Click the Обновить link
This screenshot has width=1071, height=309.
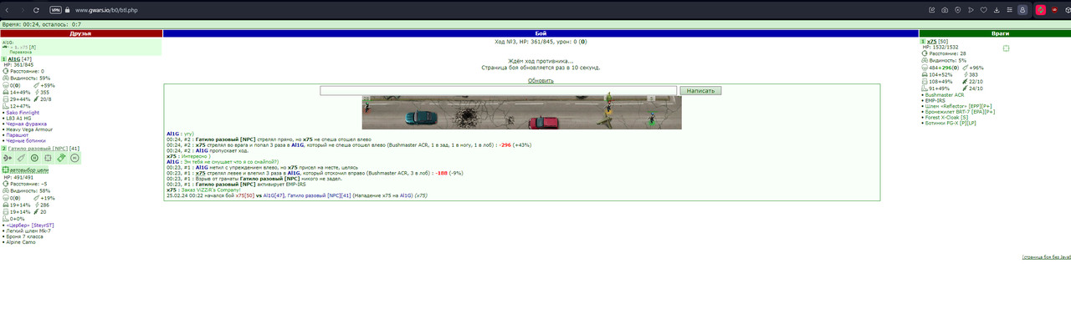point(541,81)
